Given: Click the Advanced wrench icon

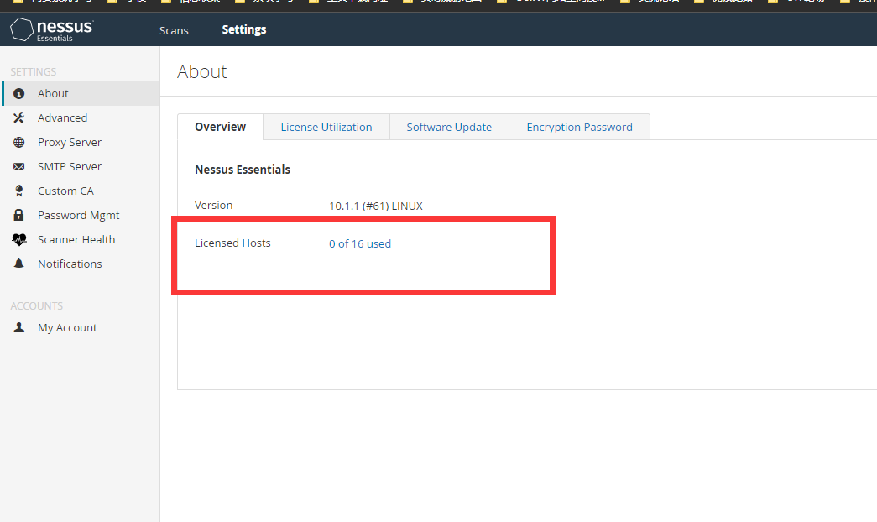Looking at the screenshot, I should (x=19, y=118).
